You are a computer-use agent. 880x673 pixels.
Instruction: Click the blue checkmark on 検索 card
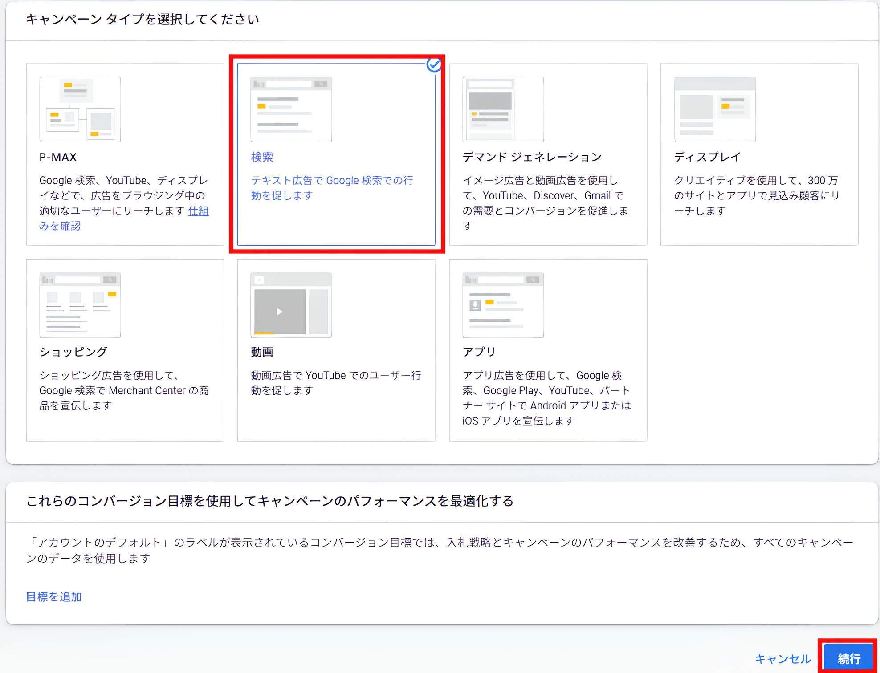(434, 65)
